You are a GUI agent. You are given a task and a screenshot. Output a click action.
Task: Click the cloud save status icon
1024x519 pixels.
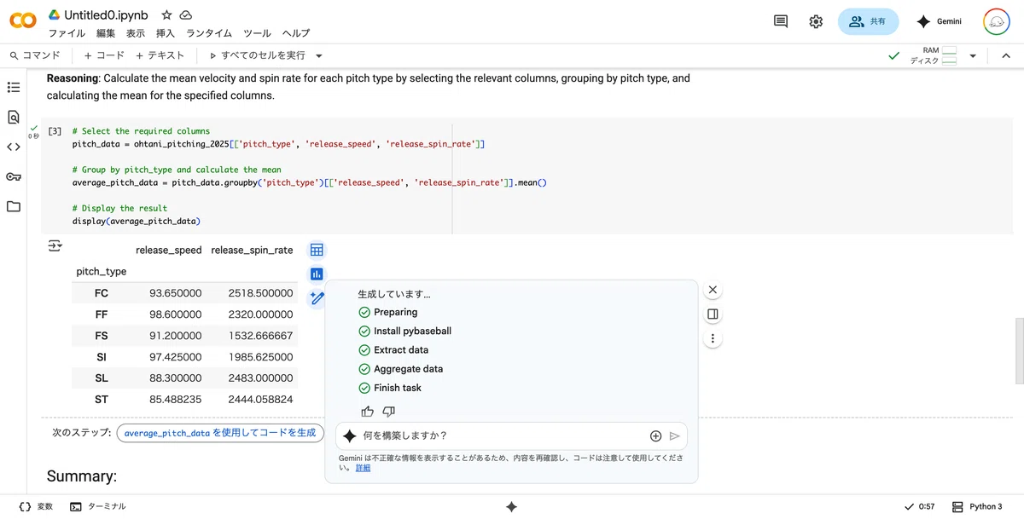(186, 15)
